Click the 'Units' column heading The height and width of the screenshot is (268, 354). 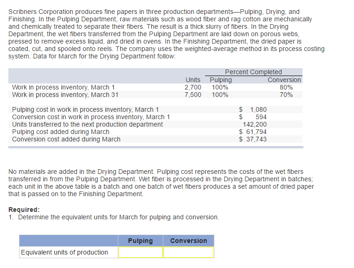point(193,80)
